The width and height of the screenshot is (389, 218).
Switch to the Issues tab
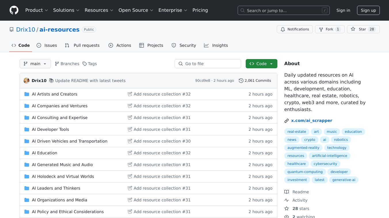(x=47, y=45)
